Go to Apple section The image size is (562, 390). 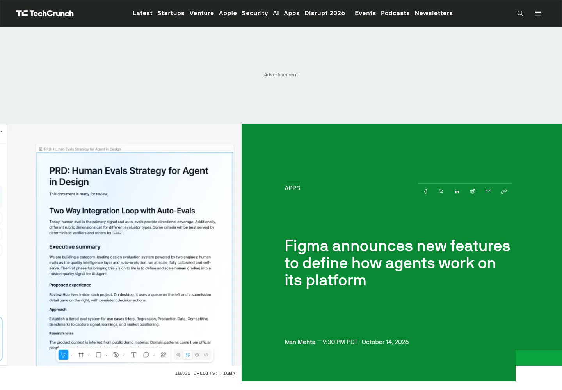coord(228,13)
